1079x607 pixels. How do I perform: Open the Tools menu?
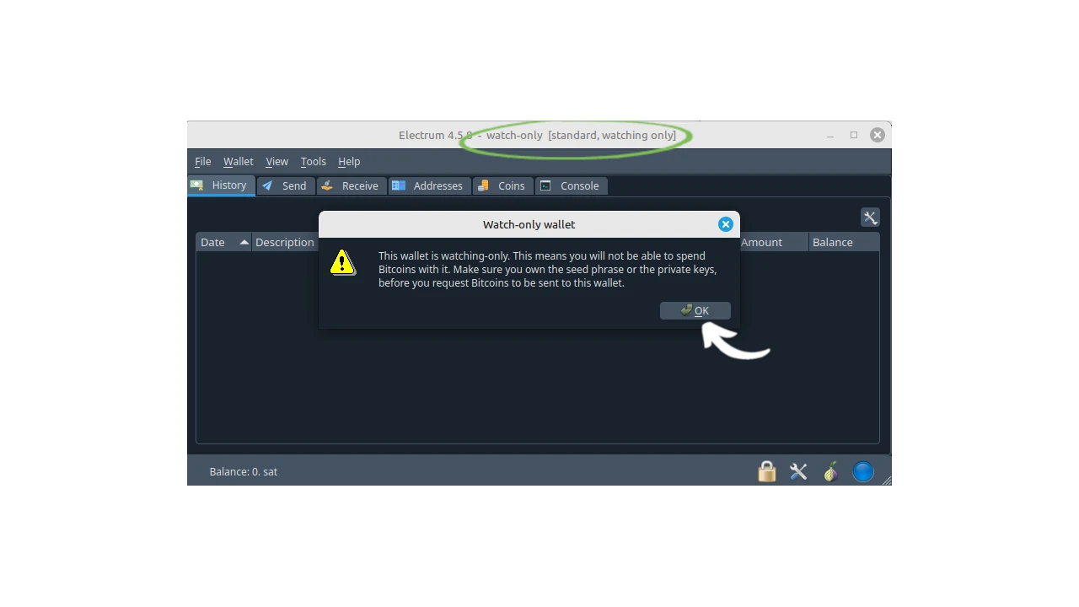point(313,162)
